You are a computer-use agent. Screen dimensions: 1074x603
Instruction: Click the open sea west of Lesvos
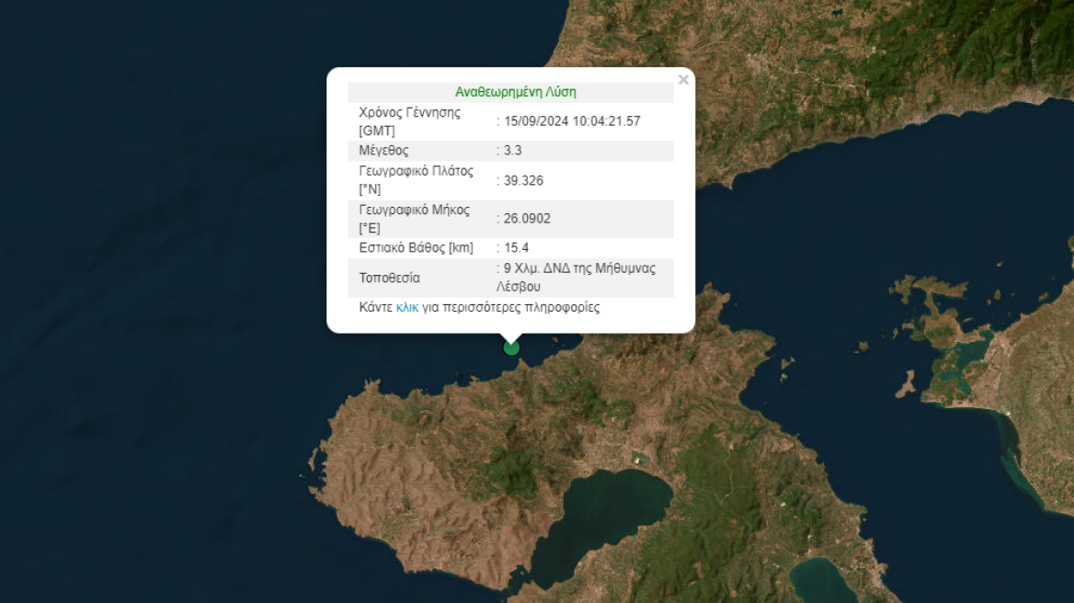click(x=138, y=368)
